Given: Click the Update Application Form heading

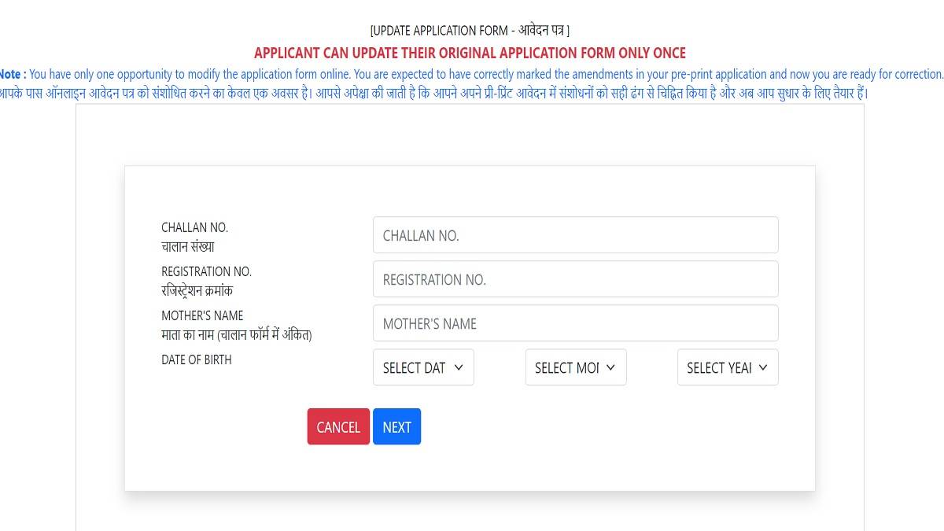Looking at the screenshot, I should point(470,31).
